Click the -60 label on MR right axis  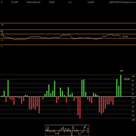coord(133,111)
